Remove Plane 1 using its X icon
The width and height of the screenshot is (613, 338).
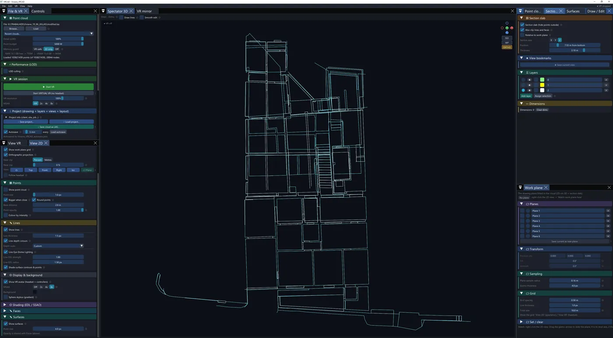(x=608, y=211)
